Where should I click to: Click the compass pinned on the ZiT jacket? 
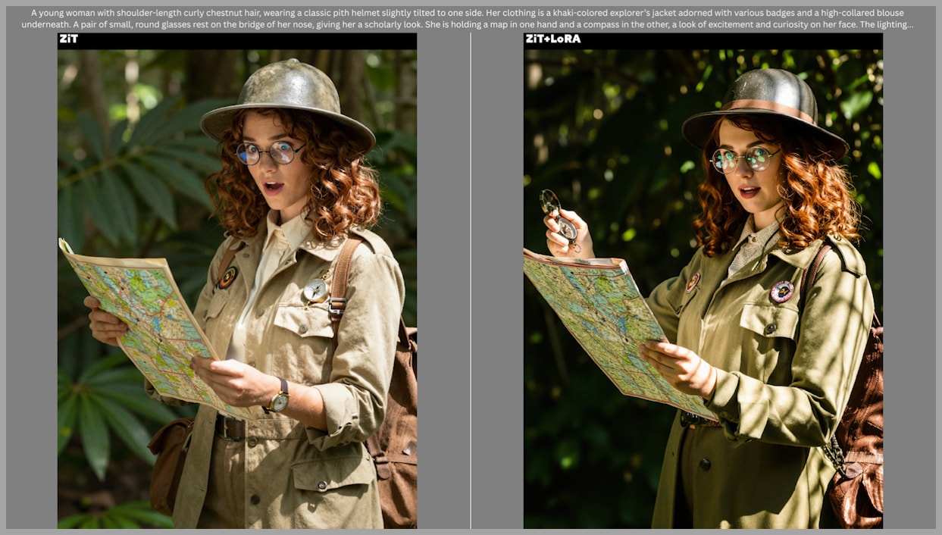(316, 289)
